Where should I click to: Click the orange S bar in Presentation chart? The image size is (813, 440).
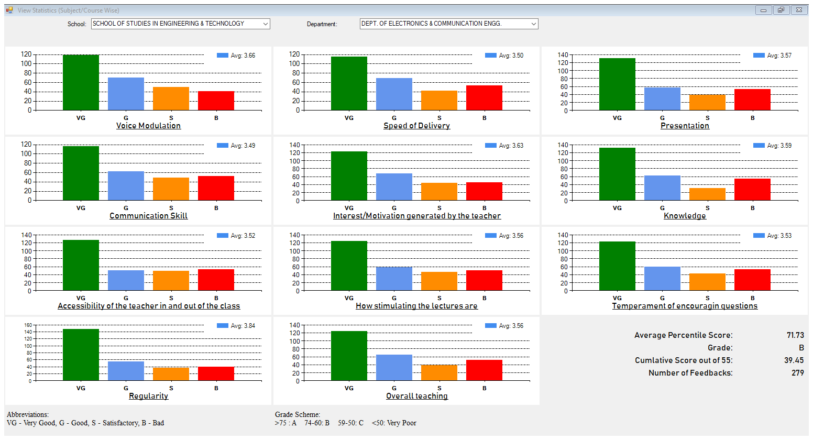(x=707, y=103)
